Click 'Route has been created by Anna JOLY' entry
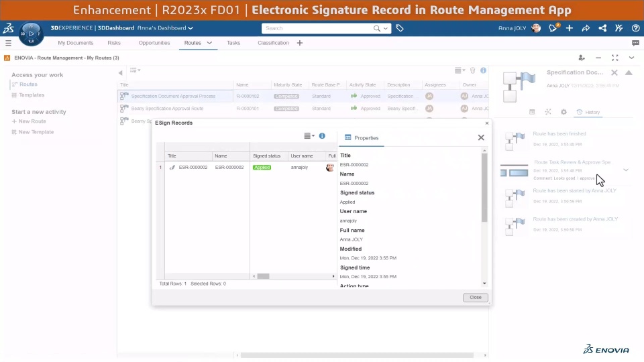Image resolution: width=644 pixels, height=362 pixels. [575, 219]
